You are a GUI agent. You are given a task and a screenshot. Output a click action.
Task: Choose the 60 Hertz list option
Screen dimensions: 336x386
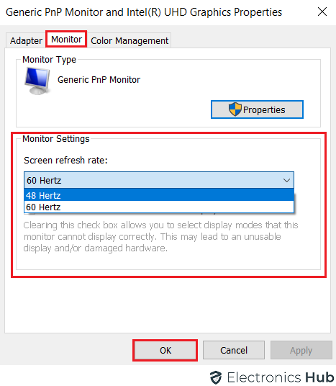(x=159, y=207)
